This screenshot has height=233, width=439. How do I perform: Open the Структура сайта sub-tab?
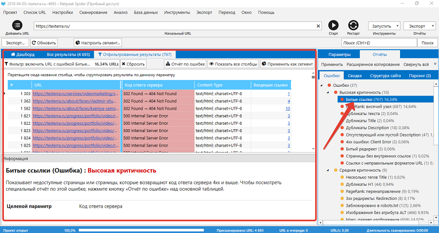[385, 76]
